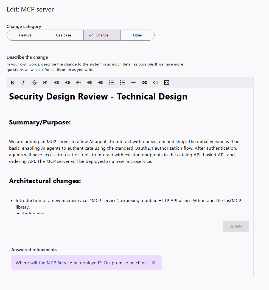
Task: Apply italic formatting
Action: 23,83
